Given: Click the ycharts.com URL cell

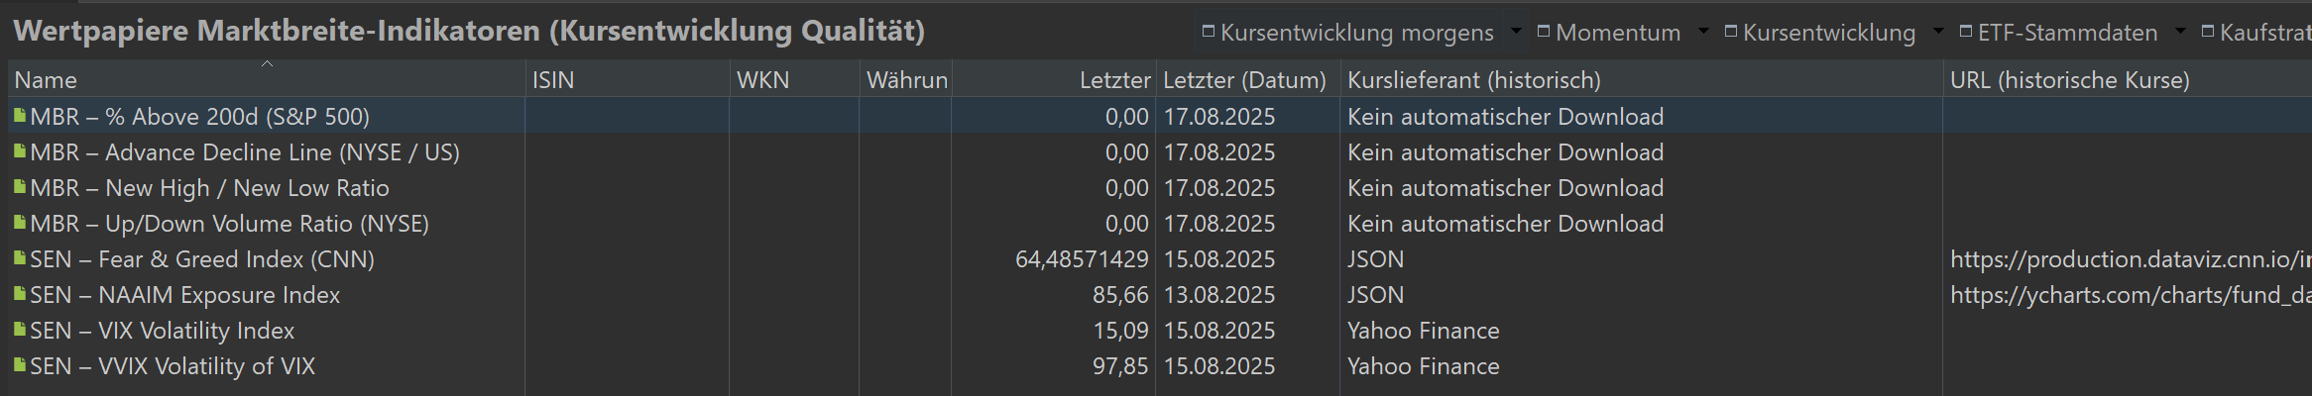Looking at the screenshot, I should click(2129, 295).
